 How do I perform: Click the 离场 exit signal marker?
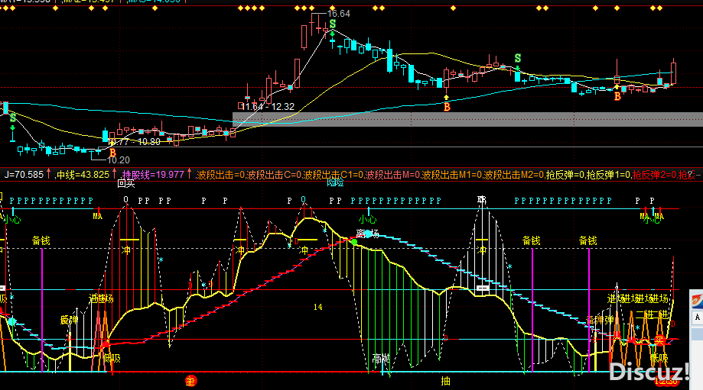pos(368,234)
